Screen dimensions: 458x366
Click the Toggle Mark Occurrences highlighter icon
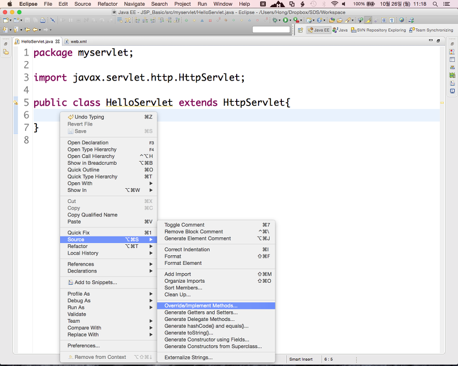368,20
